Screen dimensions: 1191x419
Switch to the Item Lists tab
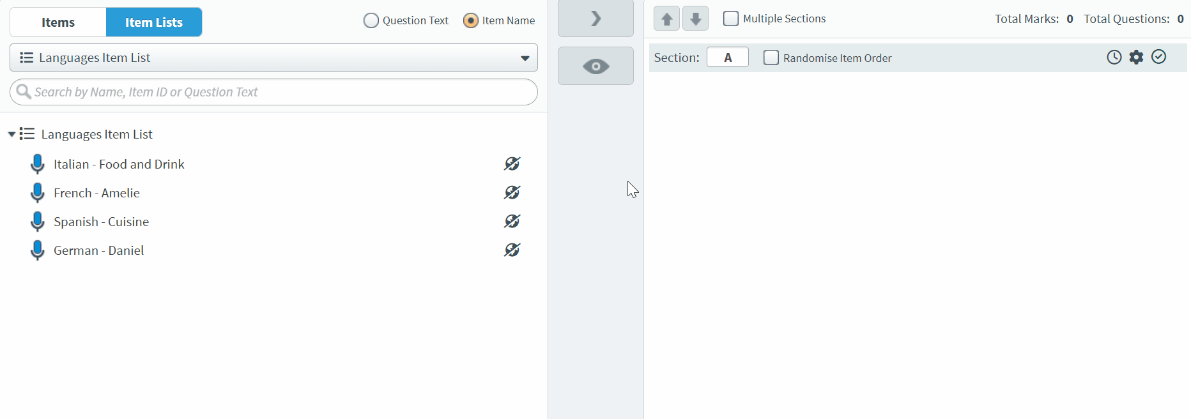coord(154,22)
